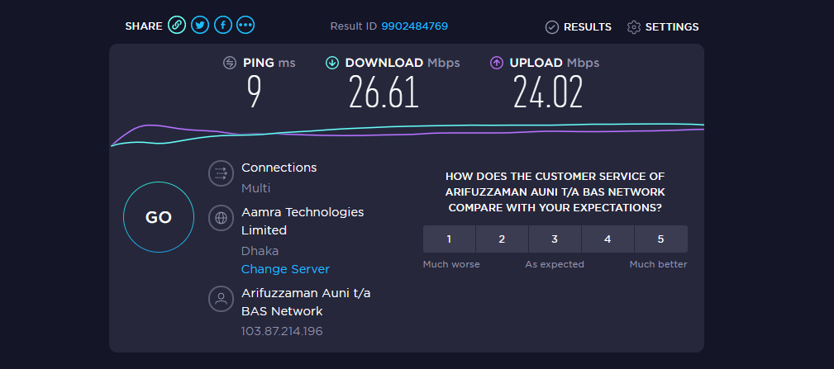Click the Connections multi icon
The width and height of the screenshot is (834, 369).
221,173
